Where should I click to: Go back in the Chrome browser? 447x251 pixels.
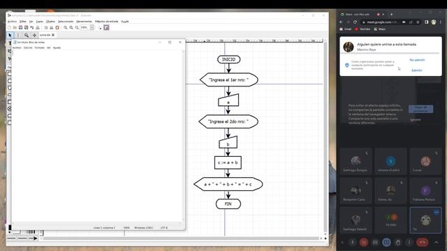[342, 22]
